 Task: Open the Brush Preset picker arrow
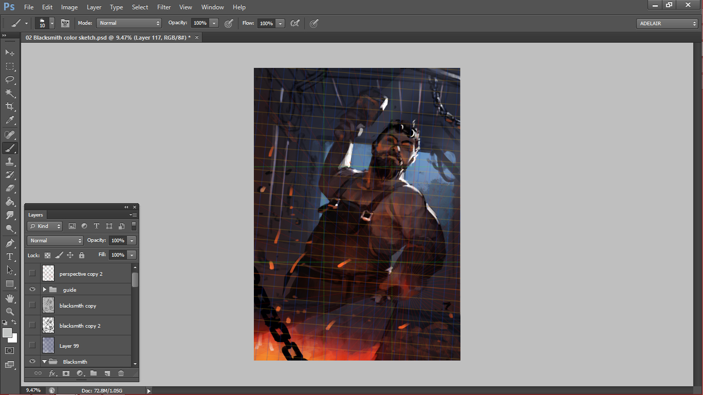coord(52,23)
